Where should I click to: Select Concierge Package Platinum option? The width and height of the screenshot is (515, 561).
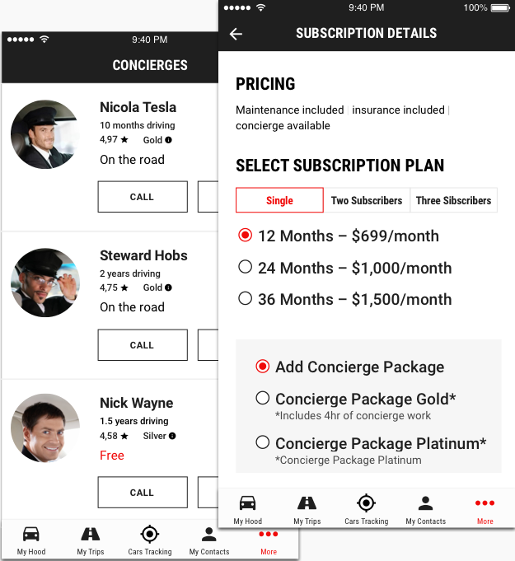point(263,442)
